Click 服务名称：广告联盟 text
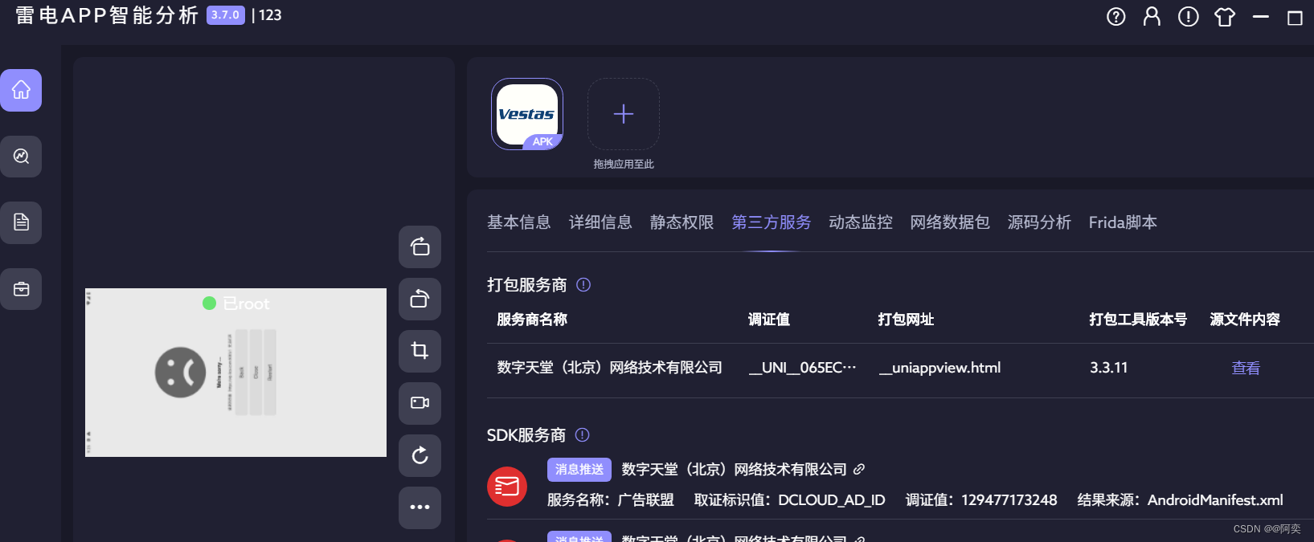 coord(611,500)
